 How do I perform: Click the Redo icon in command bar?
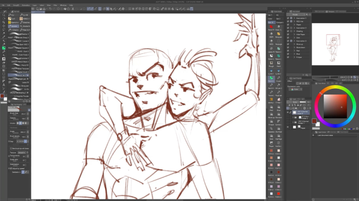click(x=54, y=9)
